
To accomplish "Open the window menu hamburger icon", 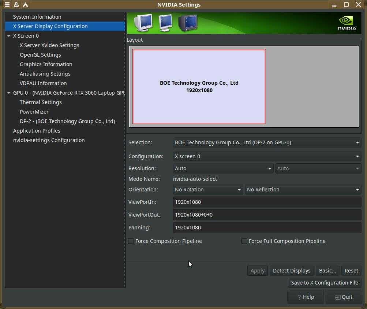I will click(7, 4).
